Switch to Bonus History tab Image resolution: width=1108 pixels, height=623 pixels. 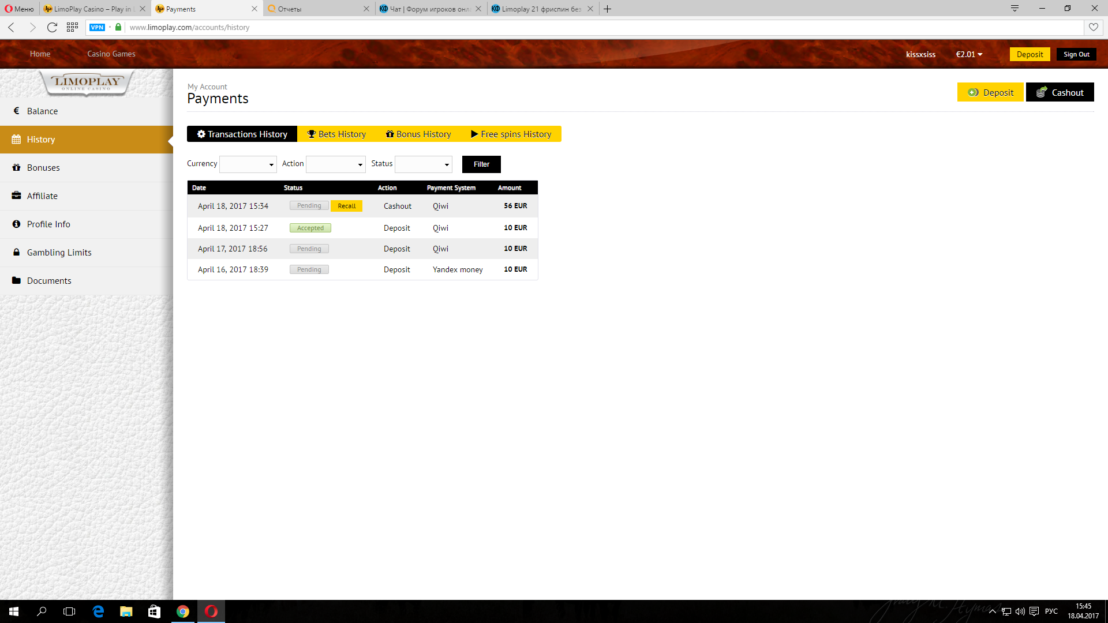tap(418, 134)
